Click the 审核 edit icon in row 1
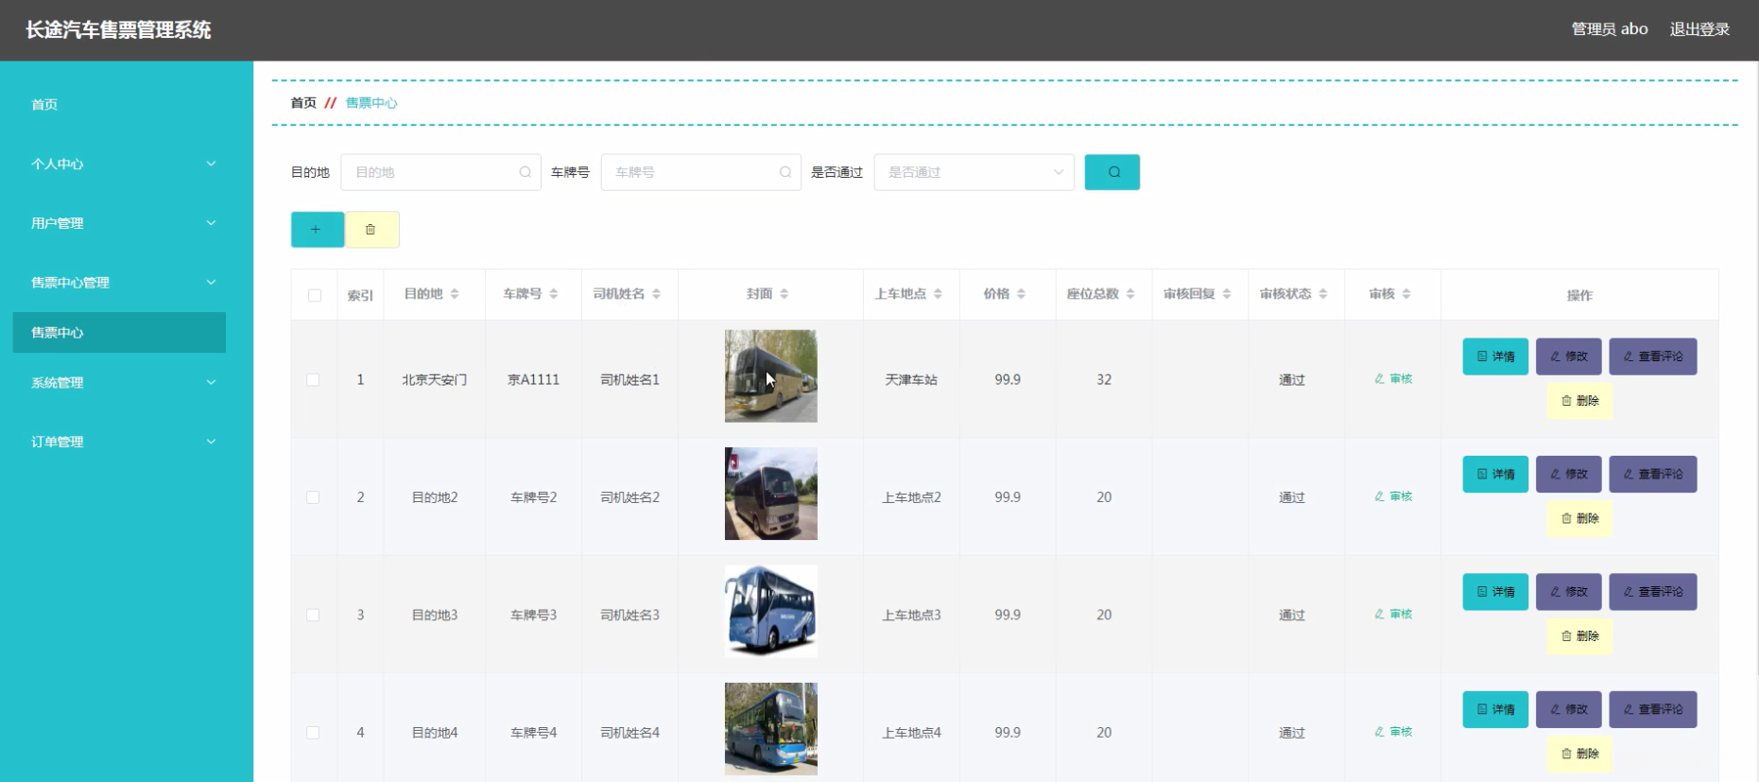 point(1393,379)
